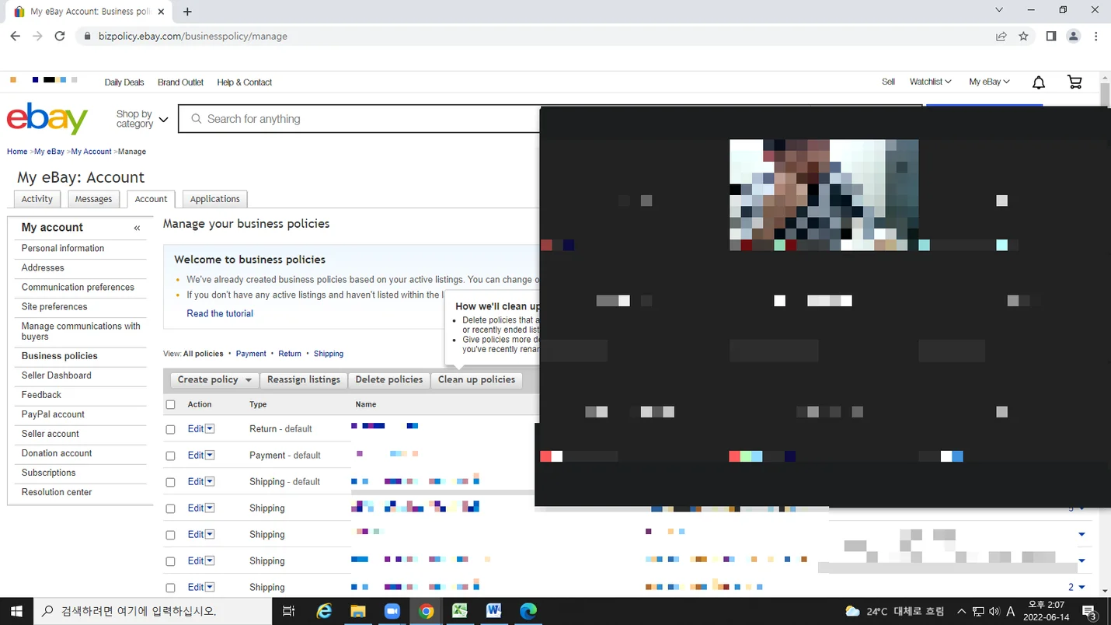Expand the Watchlist dropdown
Screen dimensions: 1111x625
pyautogui.click(x=930, y=82)
